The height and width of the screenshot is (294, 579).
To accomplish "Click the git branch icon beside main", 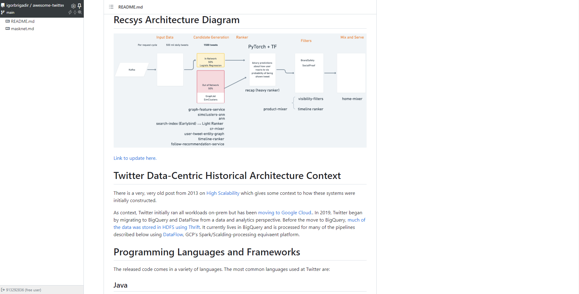I will (3, 12).
